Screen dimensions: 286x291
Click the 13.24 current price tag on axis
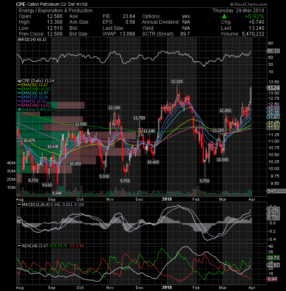(x=273, y=88)
